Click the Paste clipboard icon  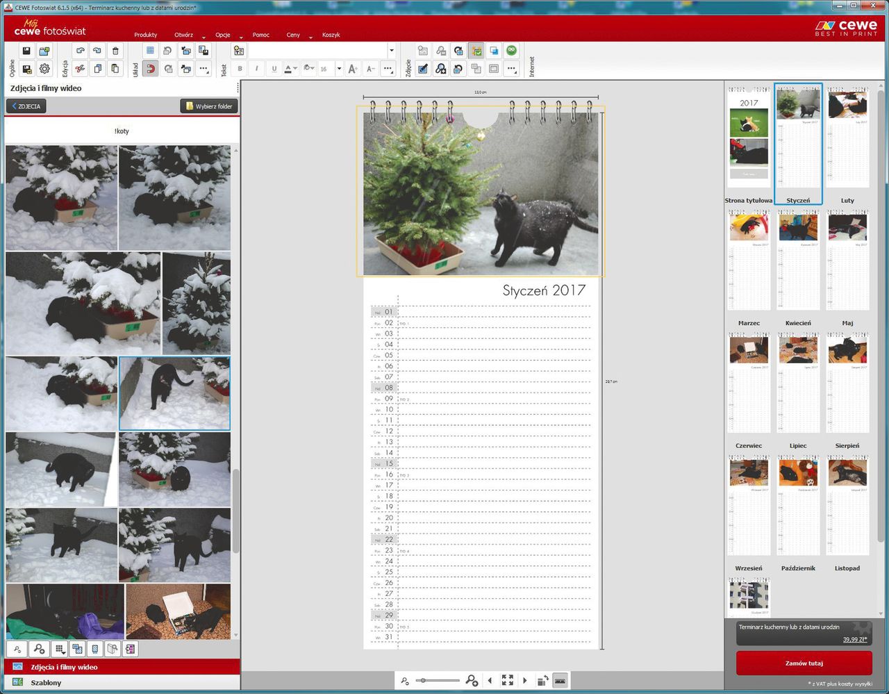click(x=115, y=69)
